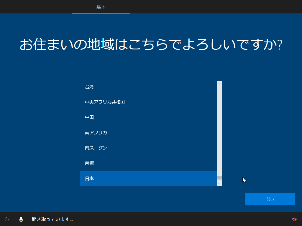The height and width of the screenshot is (226, 302).
Task: Select the Ease of Access clock-style icon
Action: [x=7, y=219]
